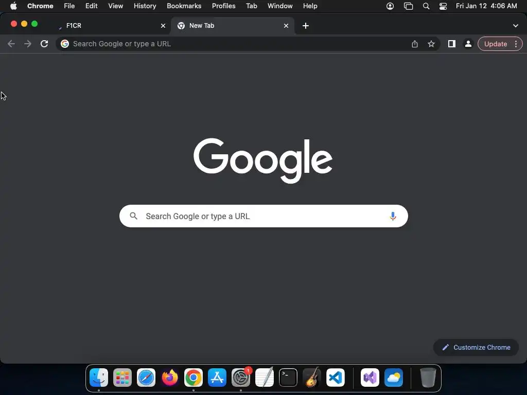Open Visual Studio from the Dock
The width and height of the screenshot is (527, 395).
click(x=370, y=378)
